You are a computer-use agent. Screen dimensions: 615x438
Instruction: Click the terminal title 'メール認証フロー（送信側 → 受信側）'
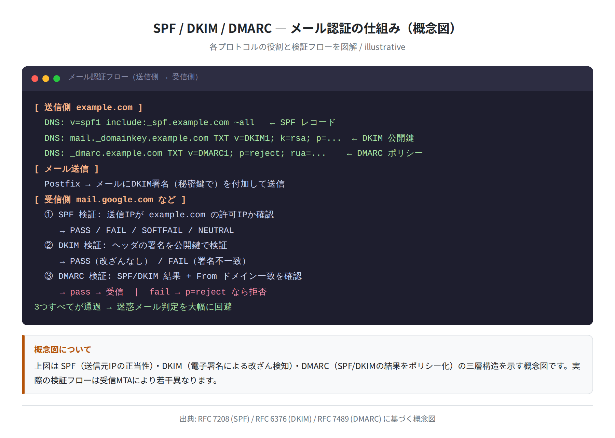135,77
